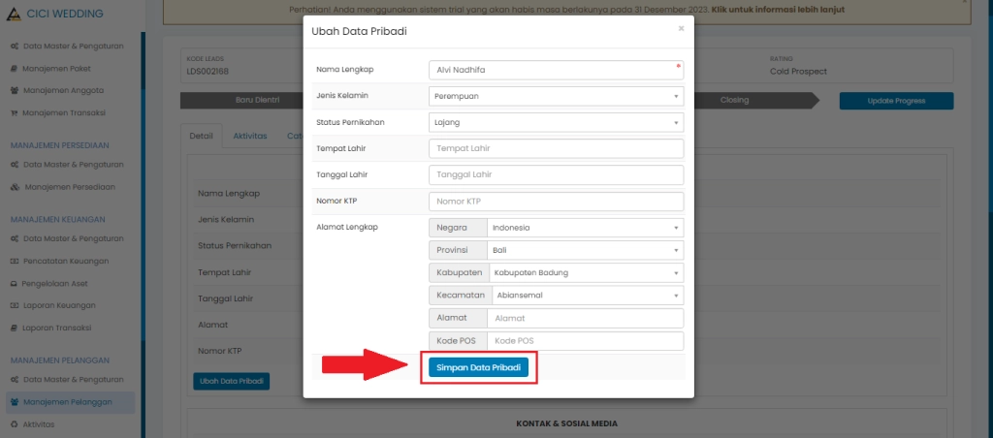Click the Tempat Lahir input field

coord(556,148)
